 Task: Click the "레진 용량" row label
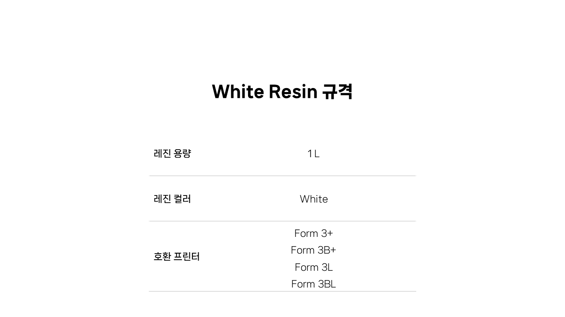click(x=172, y=154)
